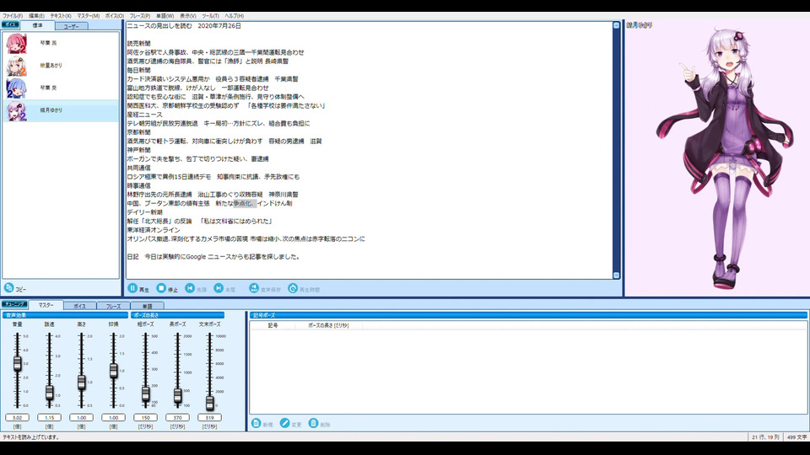Stop reading with the 停止 button
The width and height of the screenshot is (810, 455).
(x=161, y=288)
